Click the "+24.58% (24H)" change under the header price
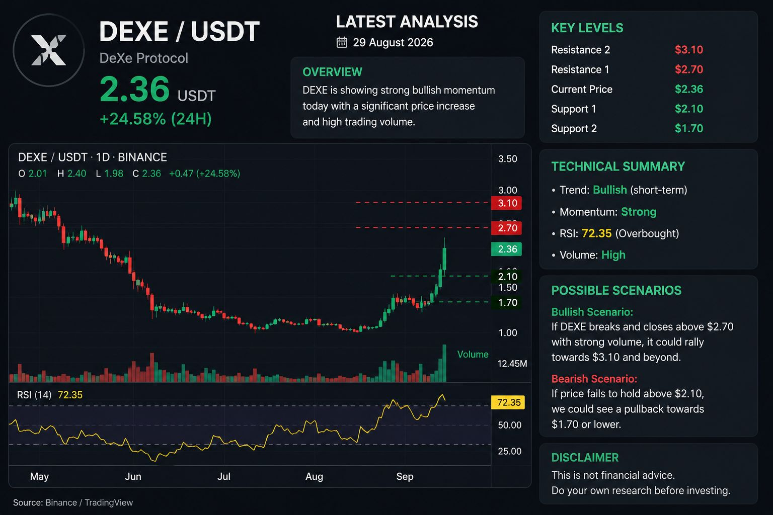The image size is (773, 515). [156, 119]
